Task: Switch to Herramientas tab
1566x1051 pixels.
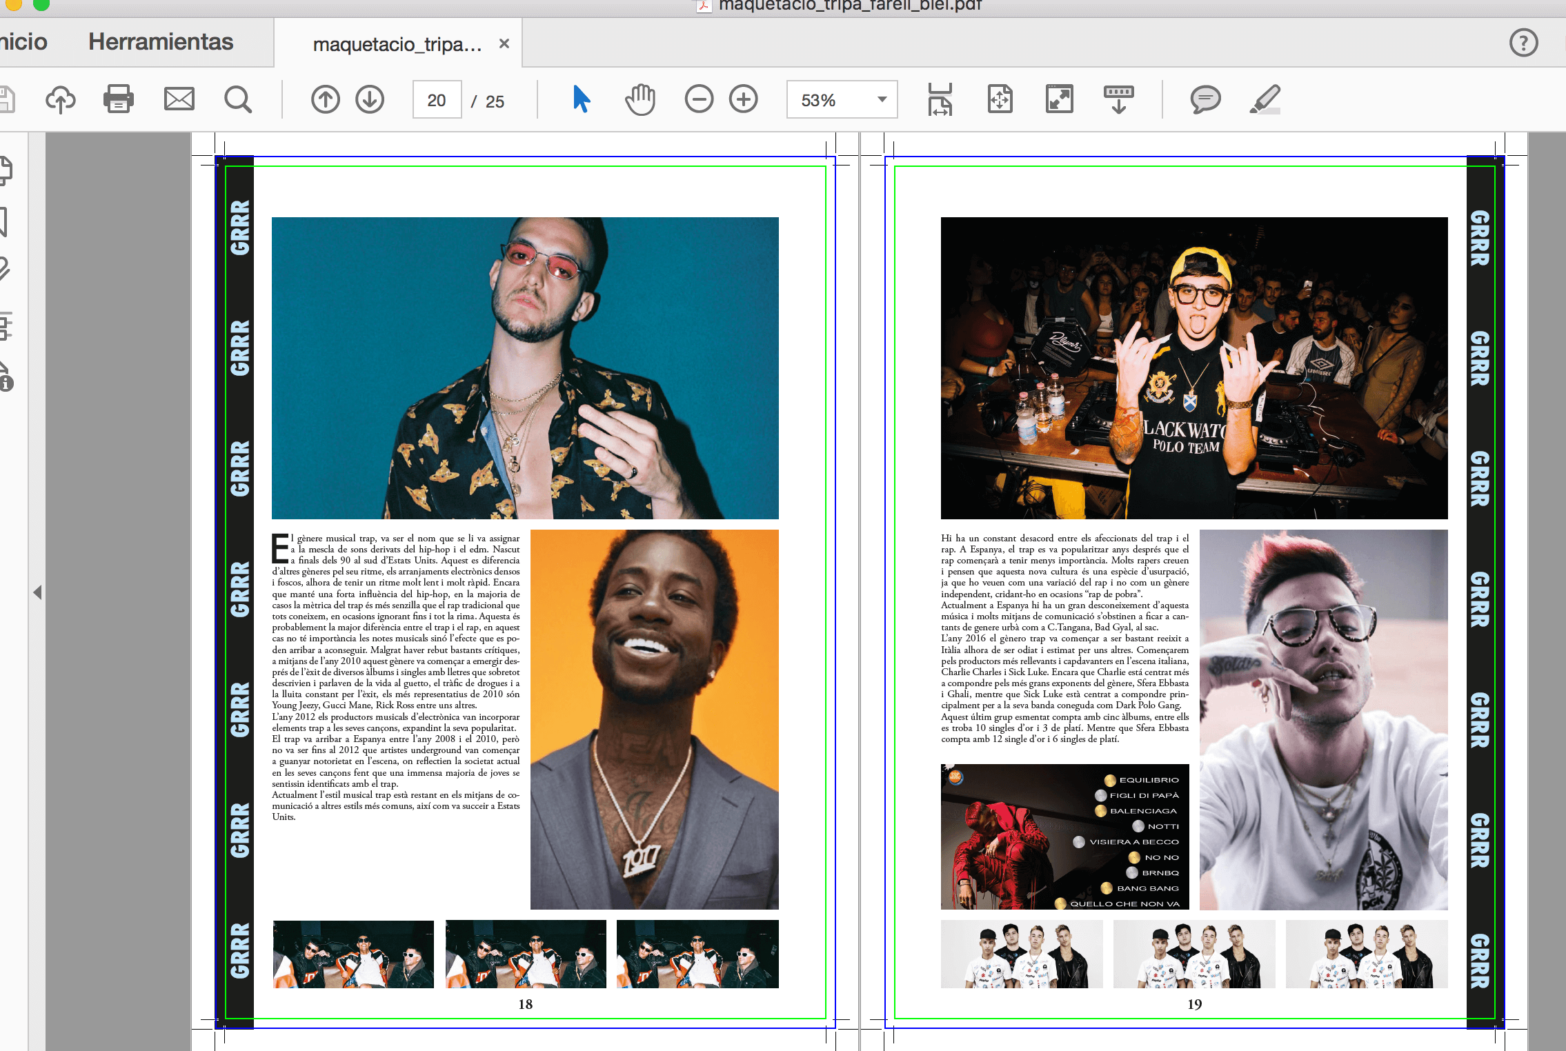Action: tap(161, 41)
